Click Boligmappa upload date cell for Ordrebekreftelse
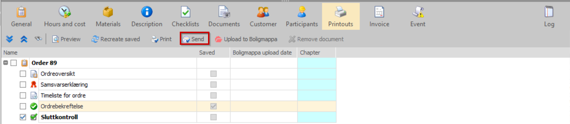This screenshot has height=124, width=570. click(x=264, y=106)
